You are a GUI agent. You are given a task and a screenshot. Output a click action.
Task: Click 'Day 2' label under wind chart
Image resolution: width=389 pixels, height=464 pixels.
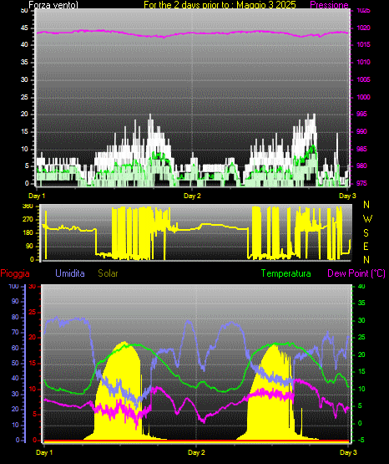tap(192, 196)
